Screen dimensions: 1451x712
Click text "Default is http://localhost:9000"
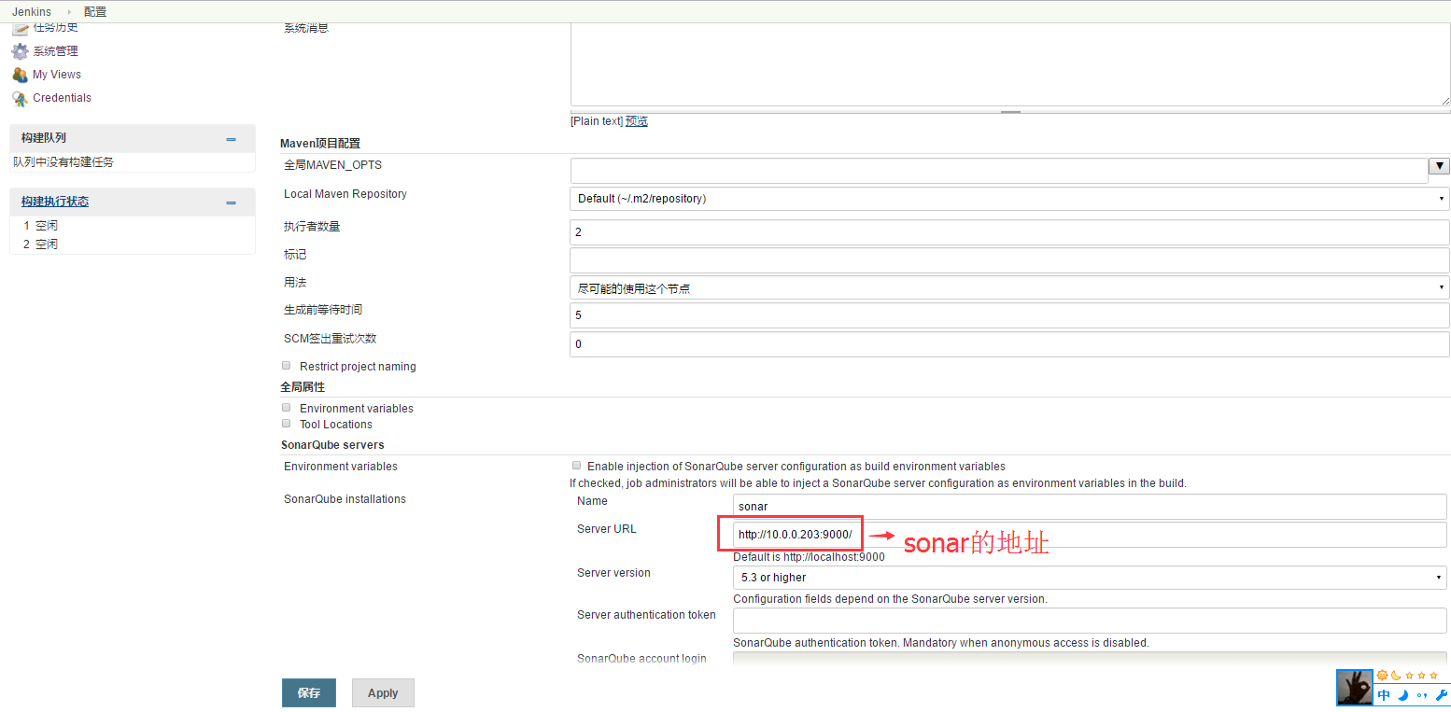point(809,557)
